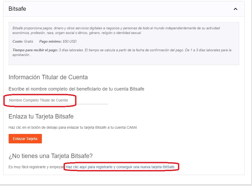Collapse the Bitsafe section with the chevron
The width and height of the screenshot is (252, 186).
pyautogui.click(x=235, y=9)
